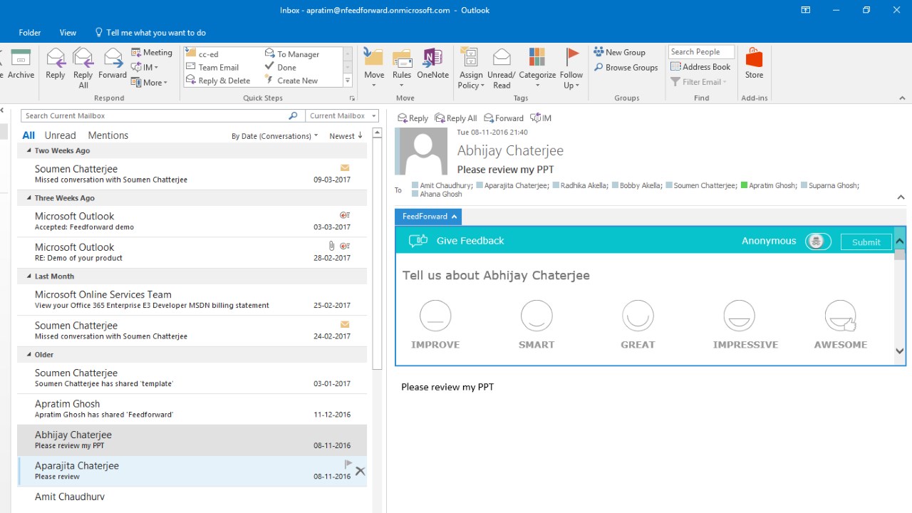Expand the Quick Steps gallery
This screenshot has height=513, width=912.
click(x=348, y=81)
